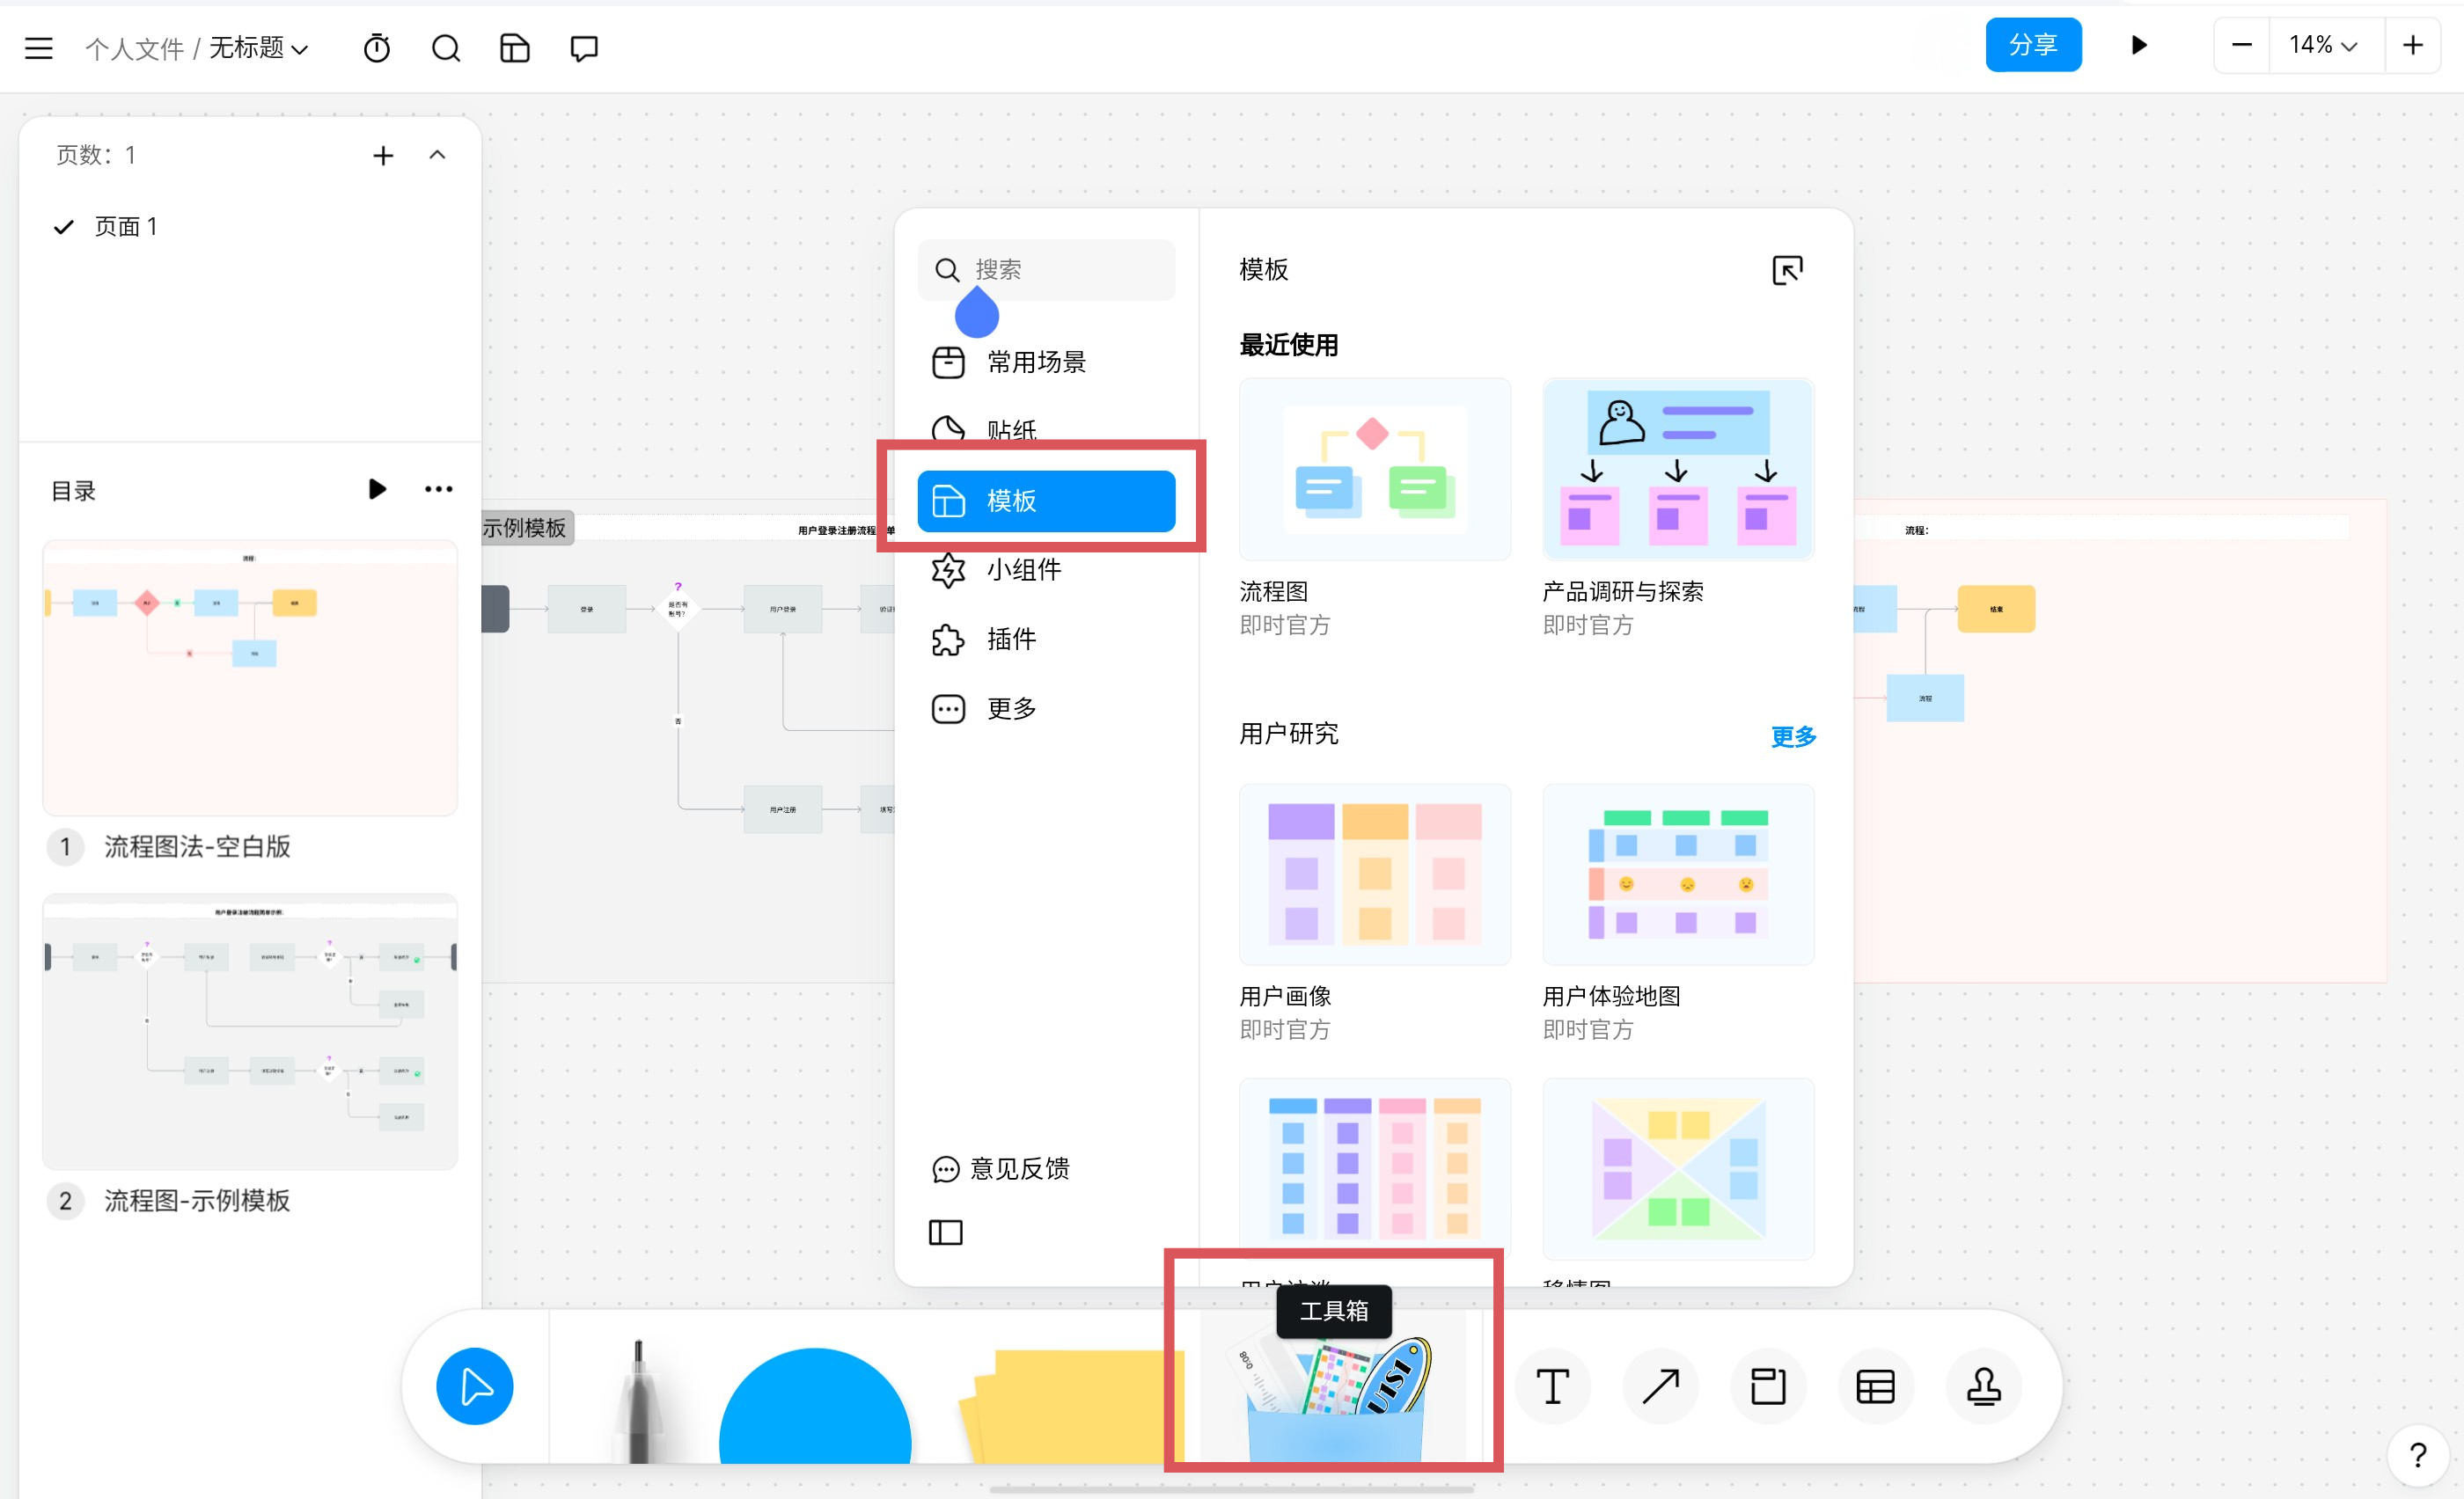Select the stamp tool
The width and height of the screenshot is (2464, 1499).
tap(1983, 1387)
